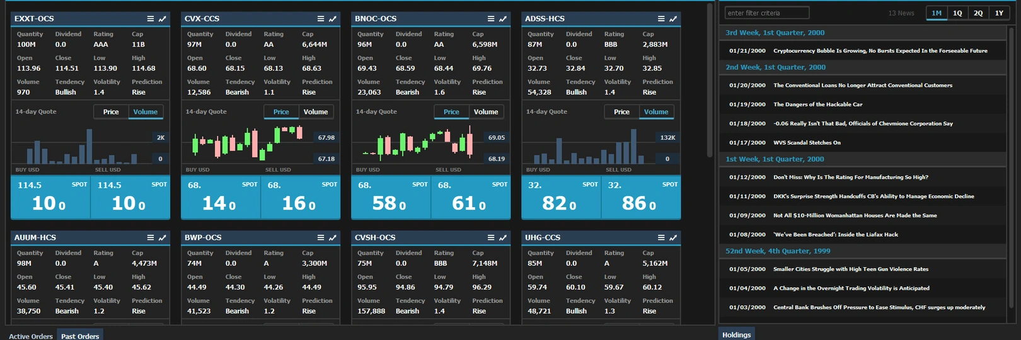Click the news filter criteria input field
This screenshot has width=1021, height=340.
(766, 13)
